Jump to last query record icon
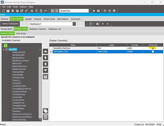The height and width of the screenshot is (126, 164). tap(98, 11)
